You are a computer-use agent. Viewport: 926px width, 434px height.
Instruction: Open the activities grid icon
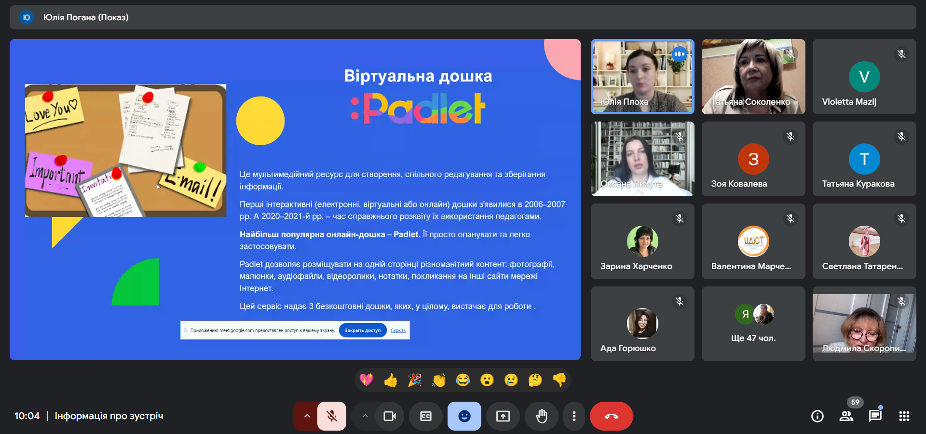click(904, 416)
